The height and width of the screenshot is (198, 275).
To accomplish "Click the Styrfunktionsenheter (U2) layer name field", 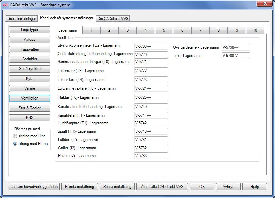I will point(151,46).
